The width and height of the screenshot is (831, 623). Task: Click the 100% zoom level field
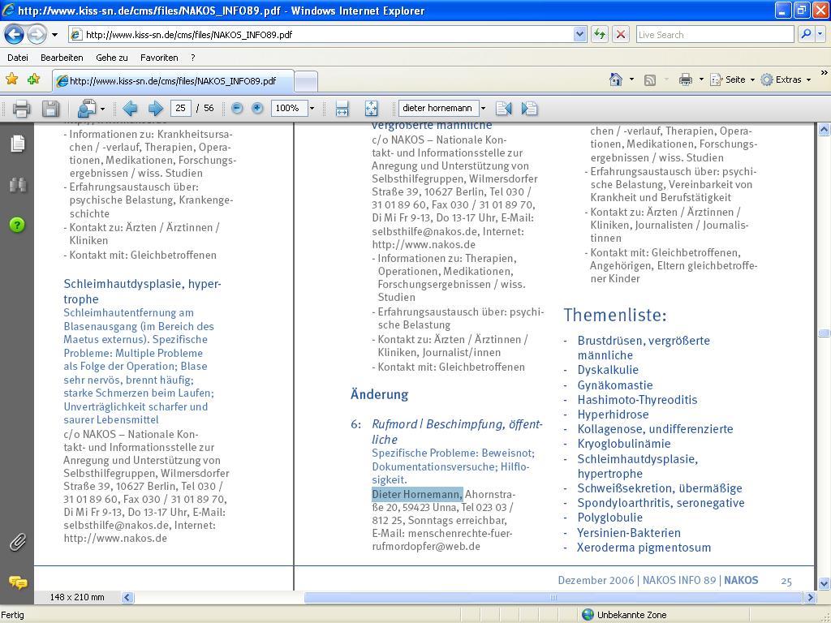point(288,108)
